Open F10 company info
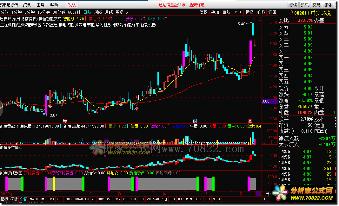The height and width of the screenshot is (206, 339). [238, 12]
